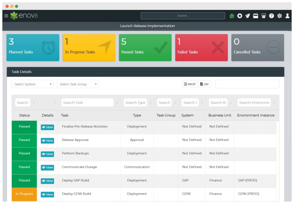Click the green Home icon

232,16
